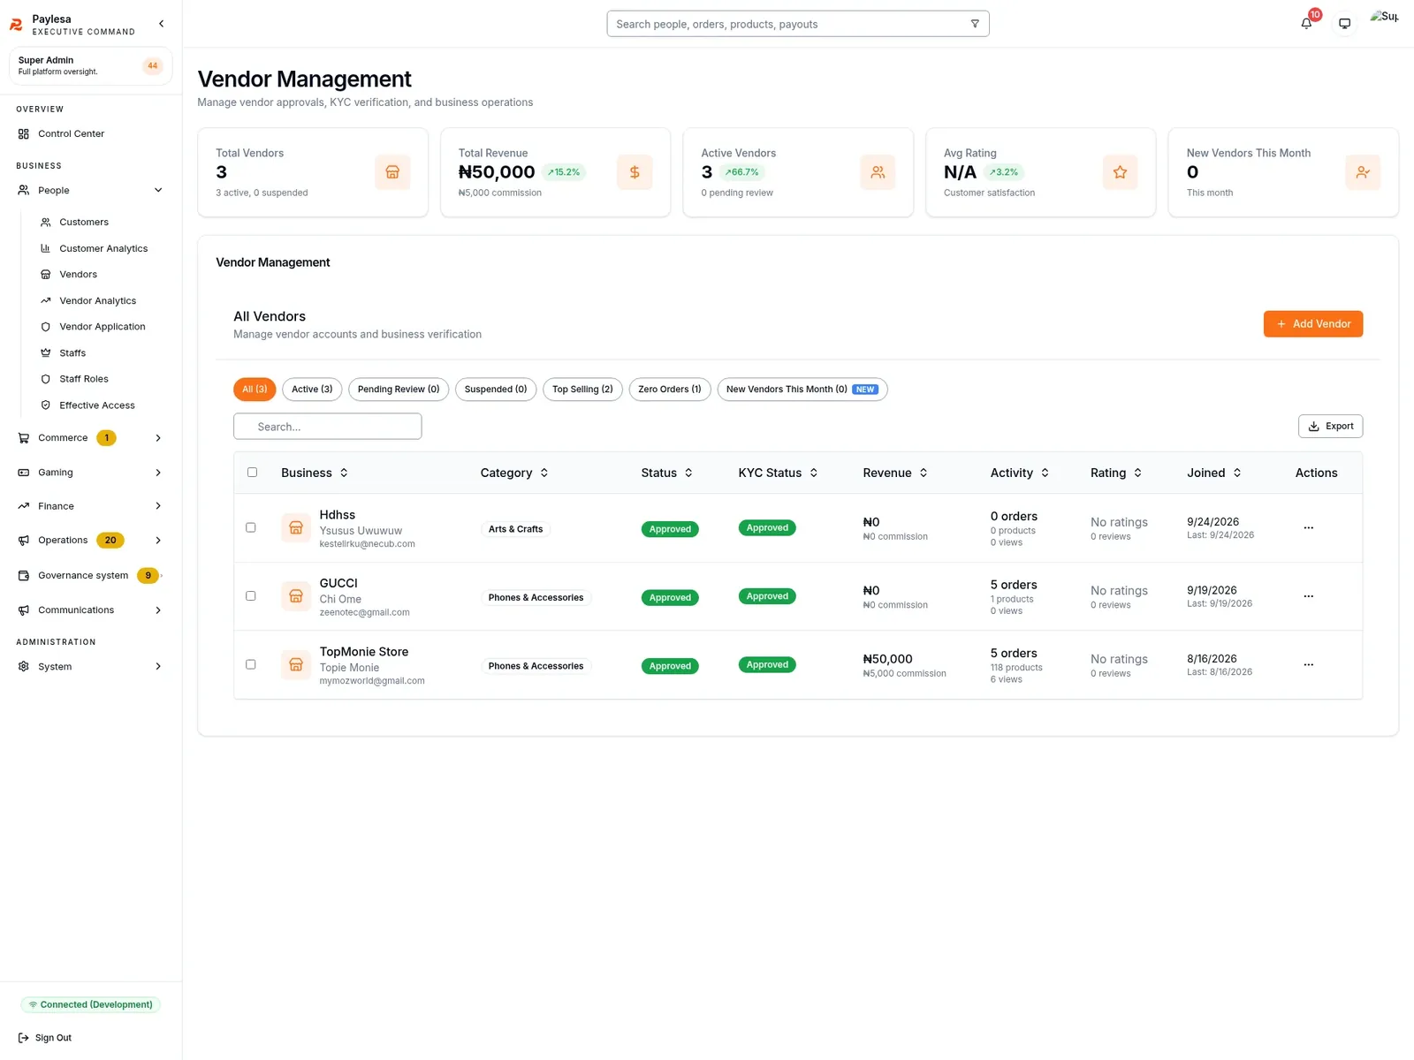Go to Control Center
The height and width of the screenshot is (1060, 1414).
72,134
